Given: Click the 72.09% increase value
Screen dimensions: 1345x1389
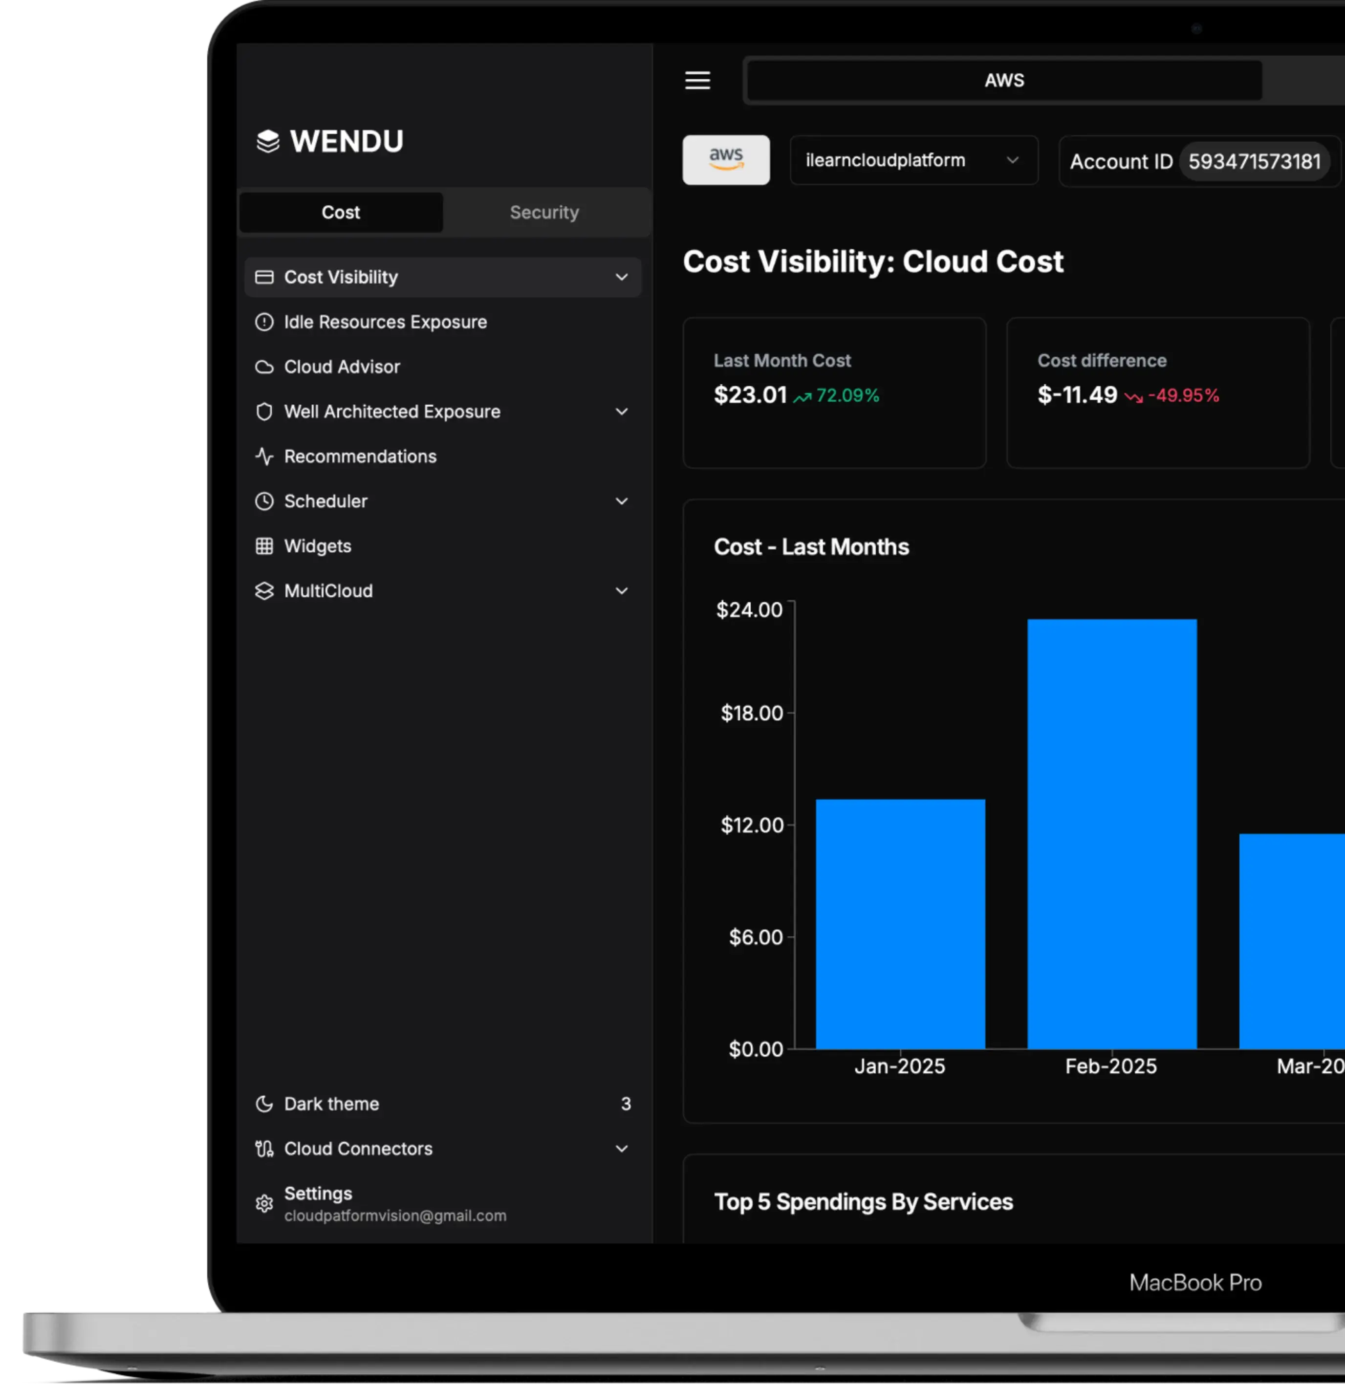Looking at the screenshot, I should [x=847, y=395].
